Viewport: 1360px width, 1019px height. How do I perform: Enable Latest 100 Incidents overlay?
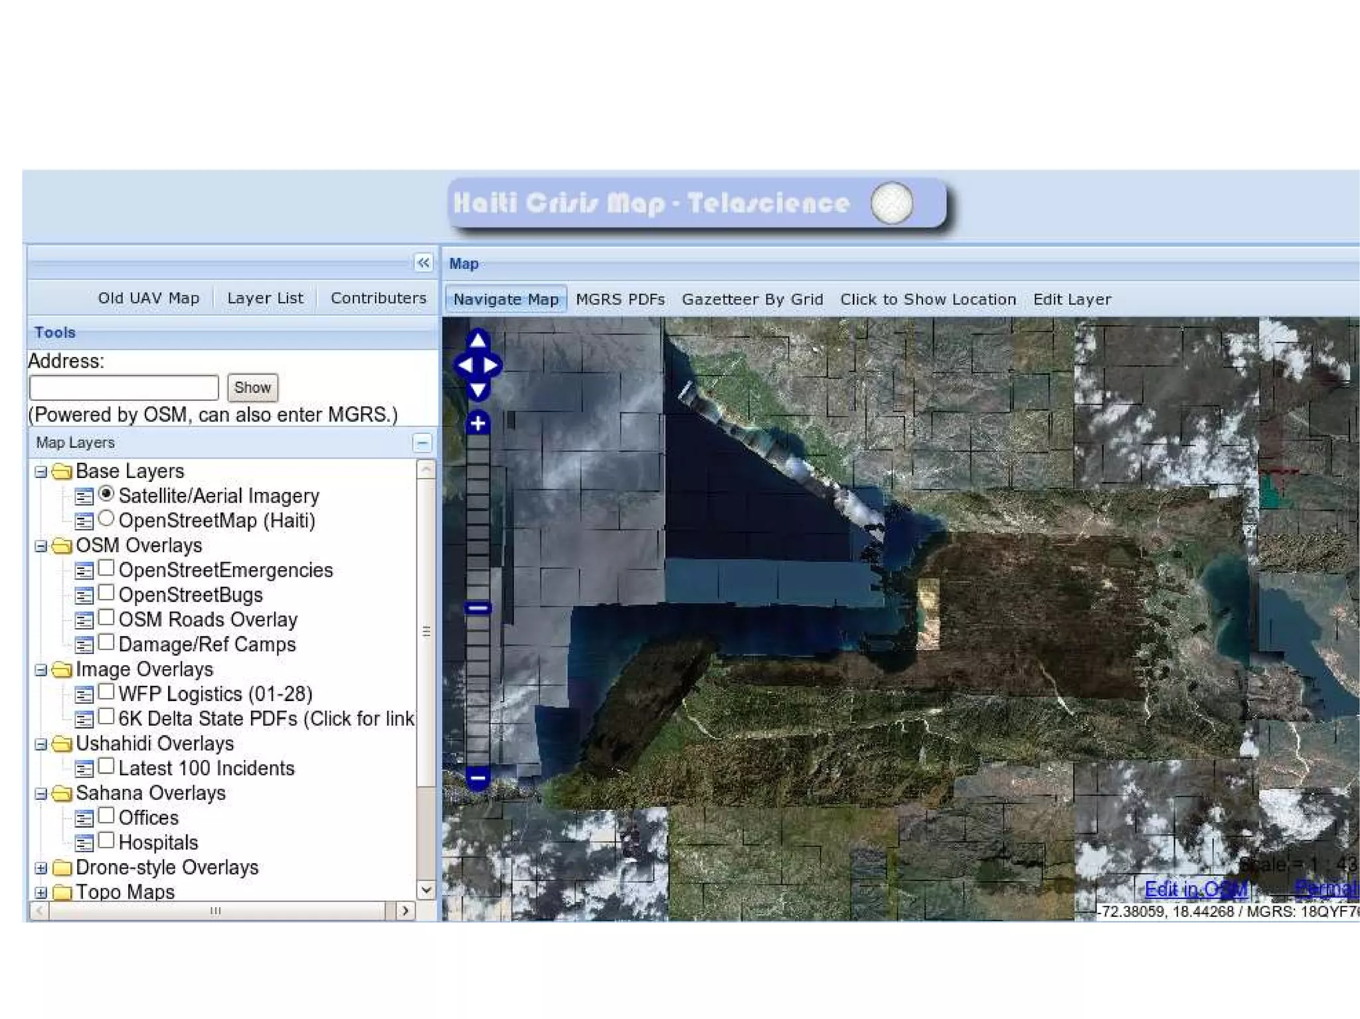tap(106, 766)
